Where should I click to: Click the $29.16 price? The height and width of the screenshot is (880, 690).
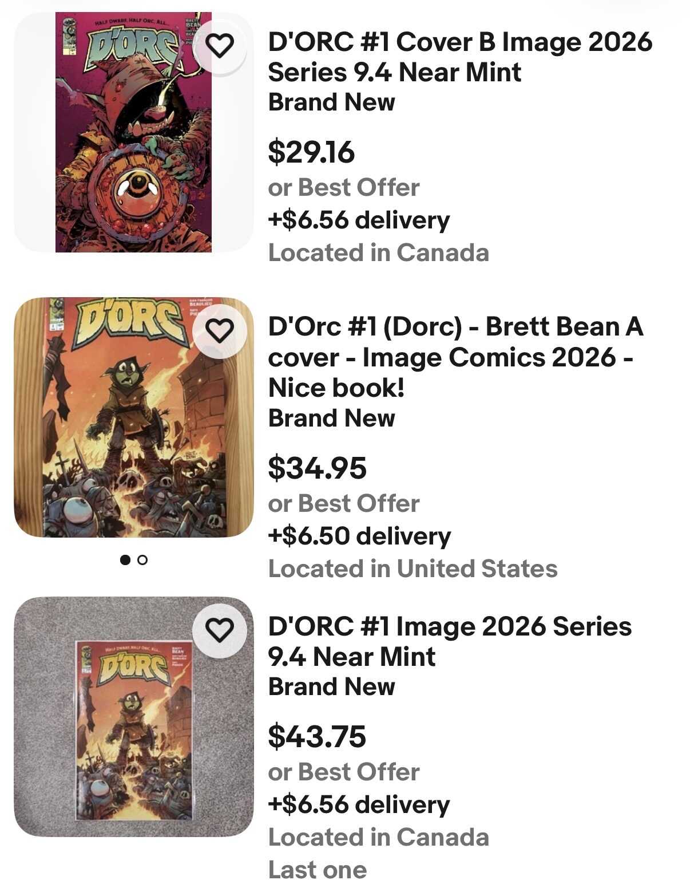[311, 152]
